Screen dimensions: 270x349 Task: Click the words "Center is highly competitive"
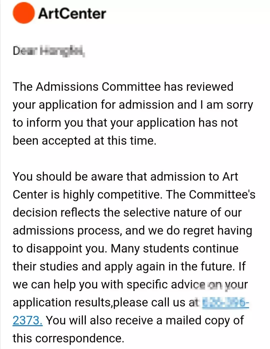coord(86,195)
